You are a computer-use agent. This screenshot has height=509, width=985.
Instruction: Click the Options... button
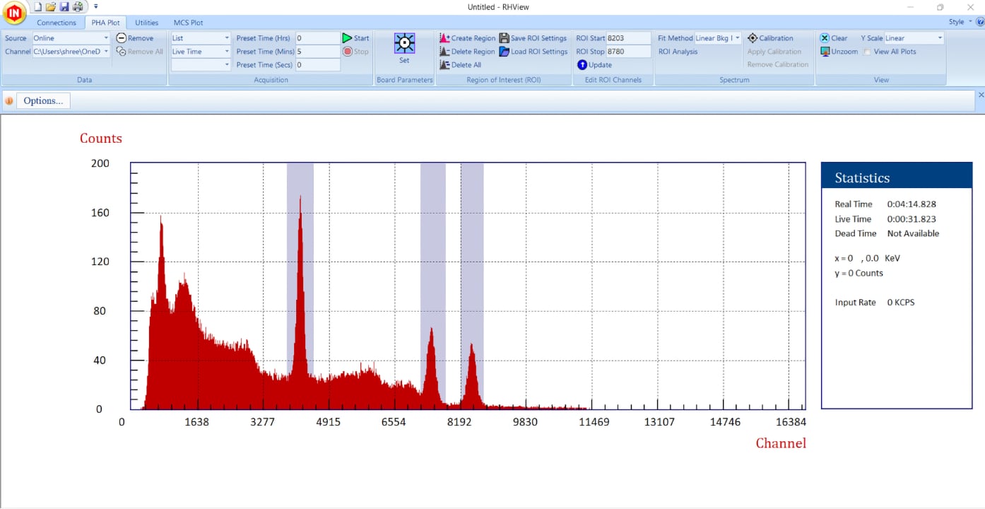coord(43,101)
